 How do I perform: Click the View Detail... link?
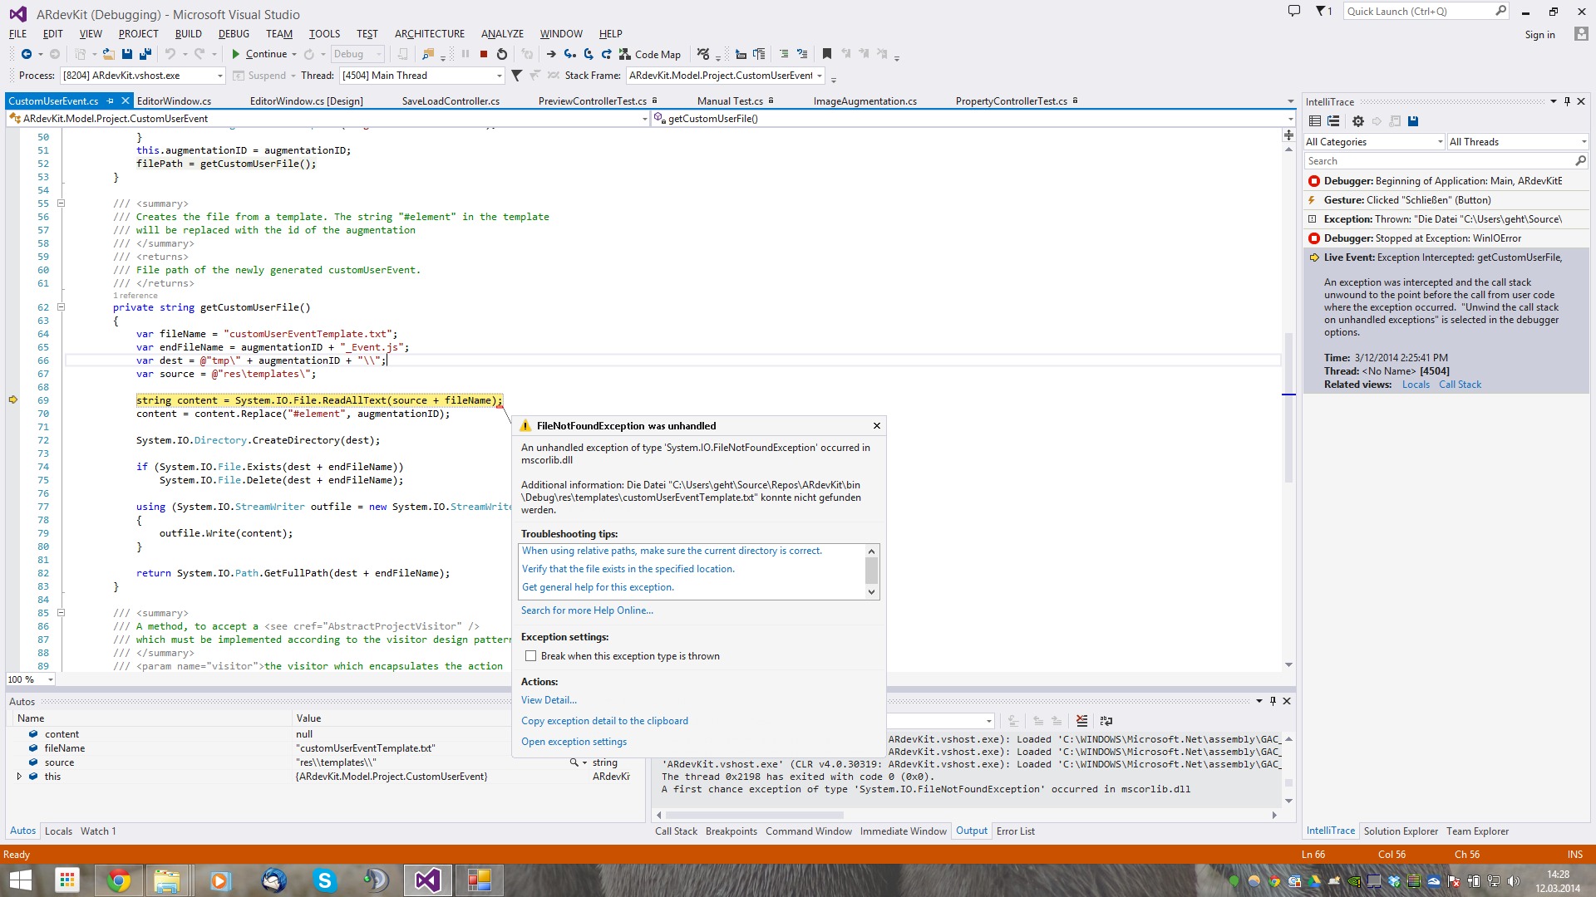[549, 700]
